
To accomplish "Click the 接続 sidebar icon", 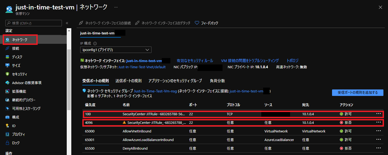I will point(8,48).
